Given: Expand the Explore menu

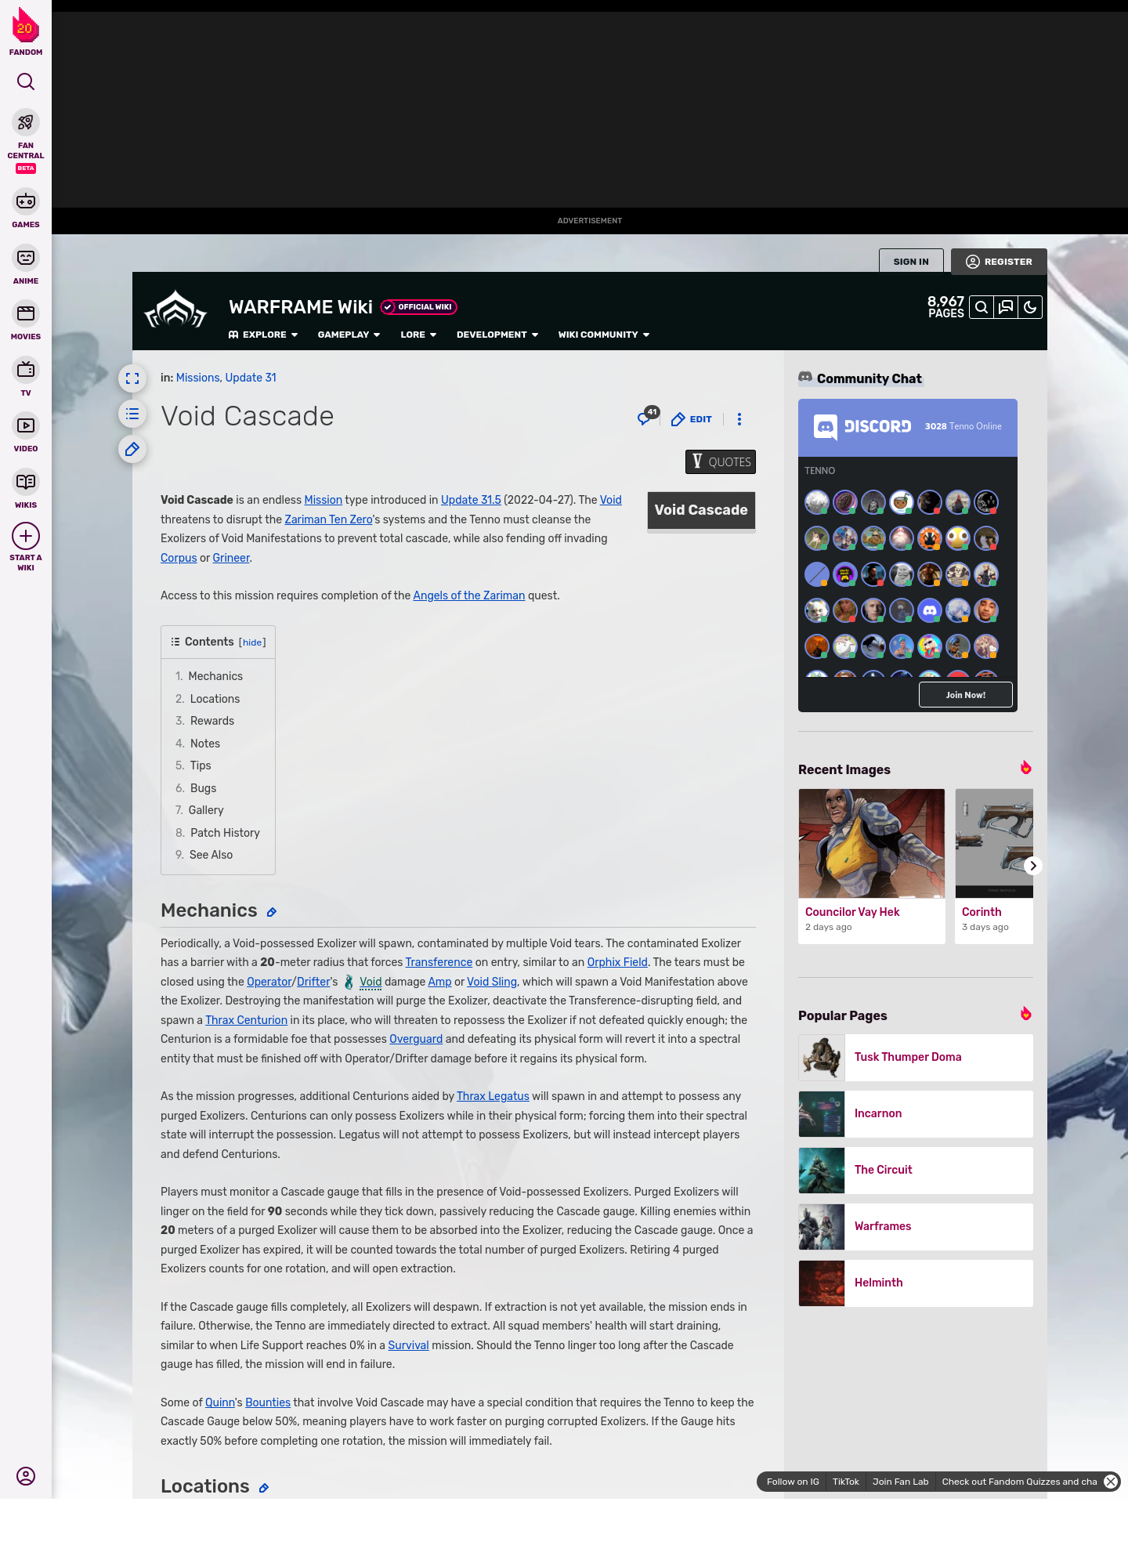Looking at the screenshot, I should pyautogui.click(x=263, y=335).
